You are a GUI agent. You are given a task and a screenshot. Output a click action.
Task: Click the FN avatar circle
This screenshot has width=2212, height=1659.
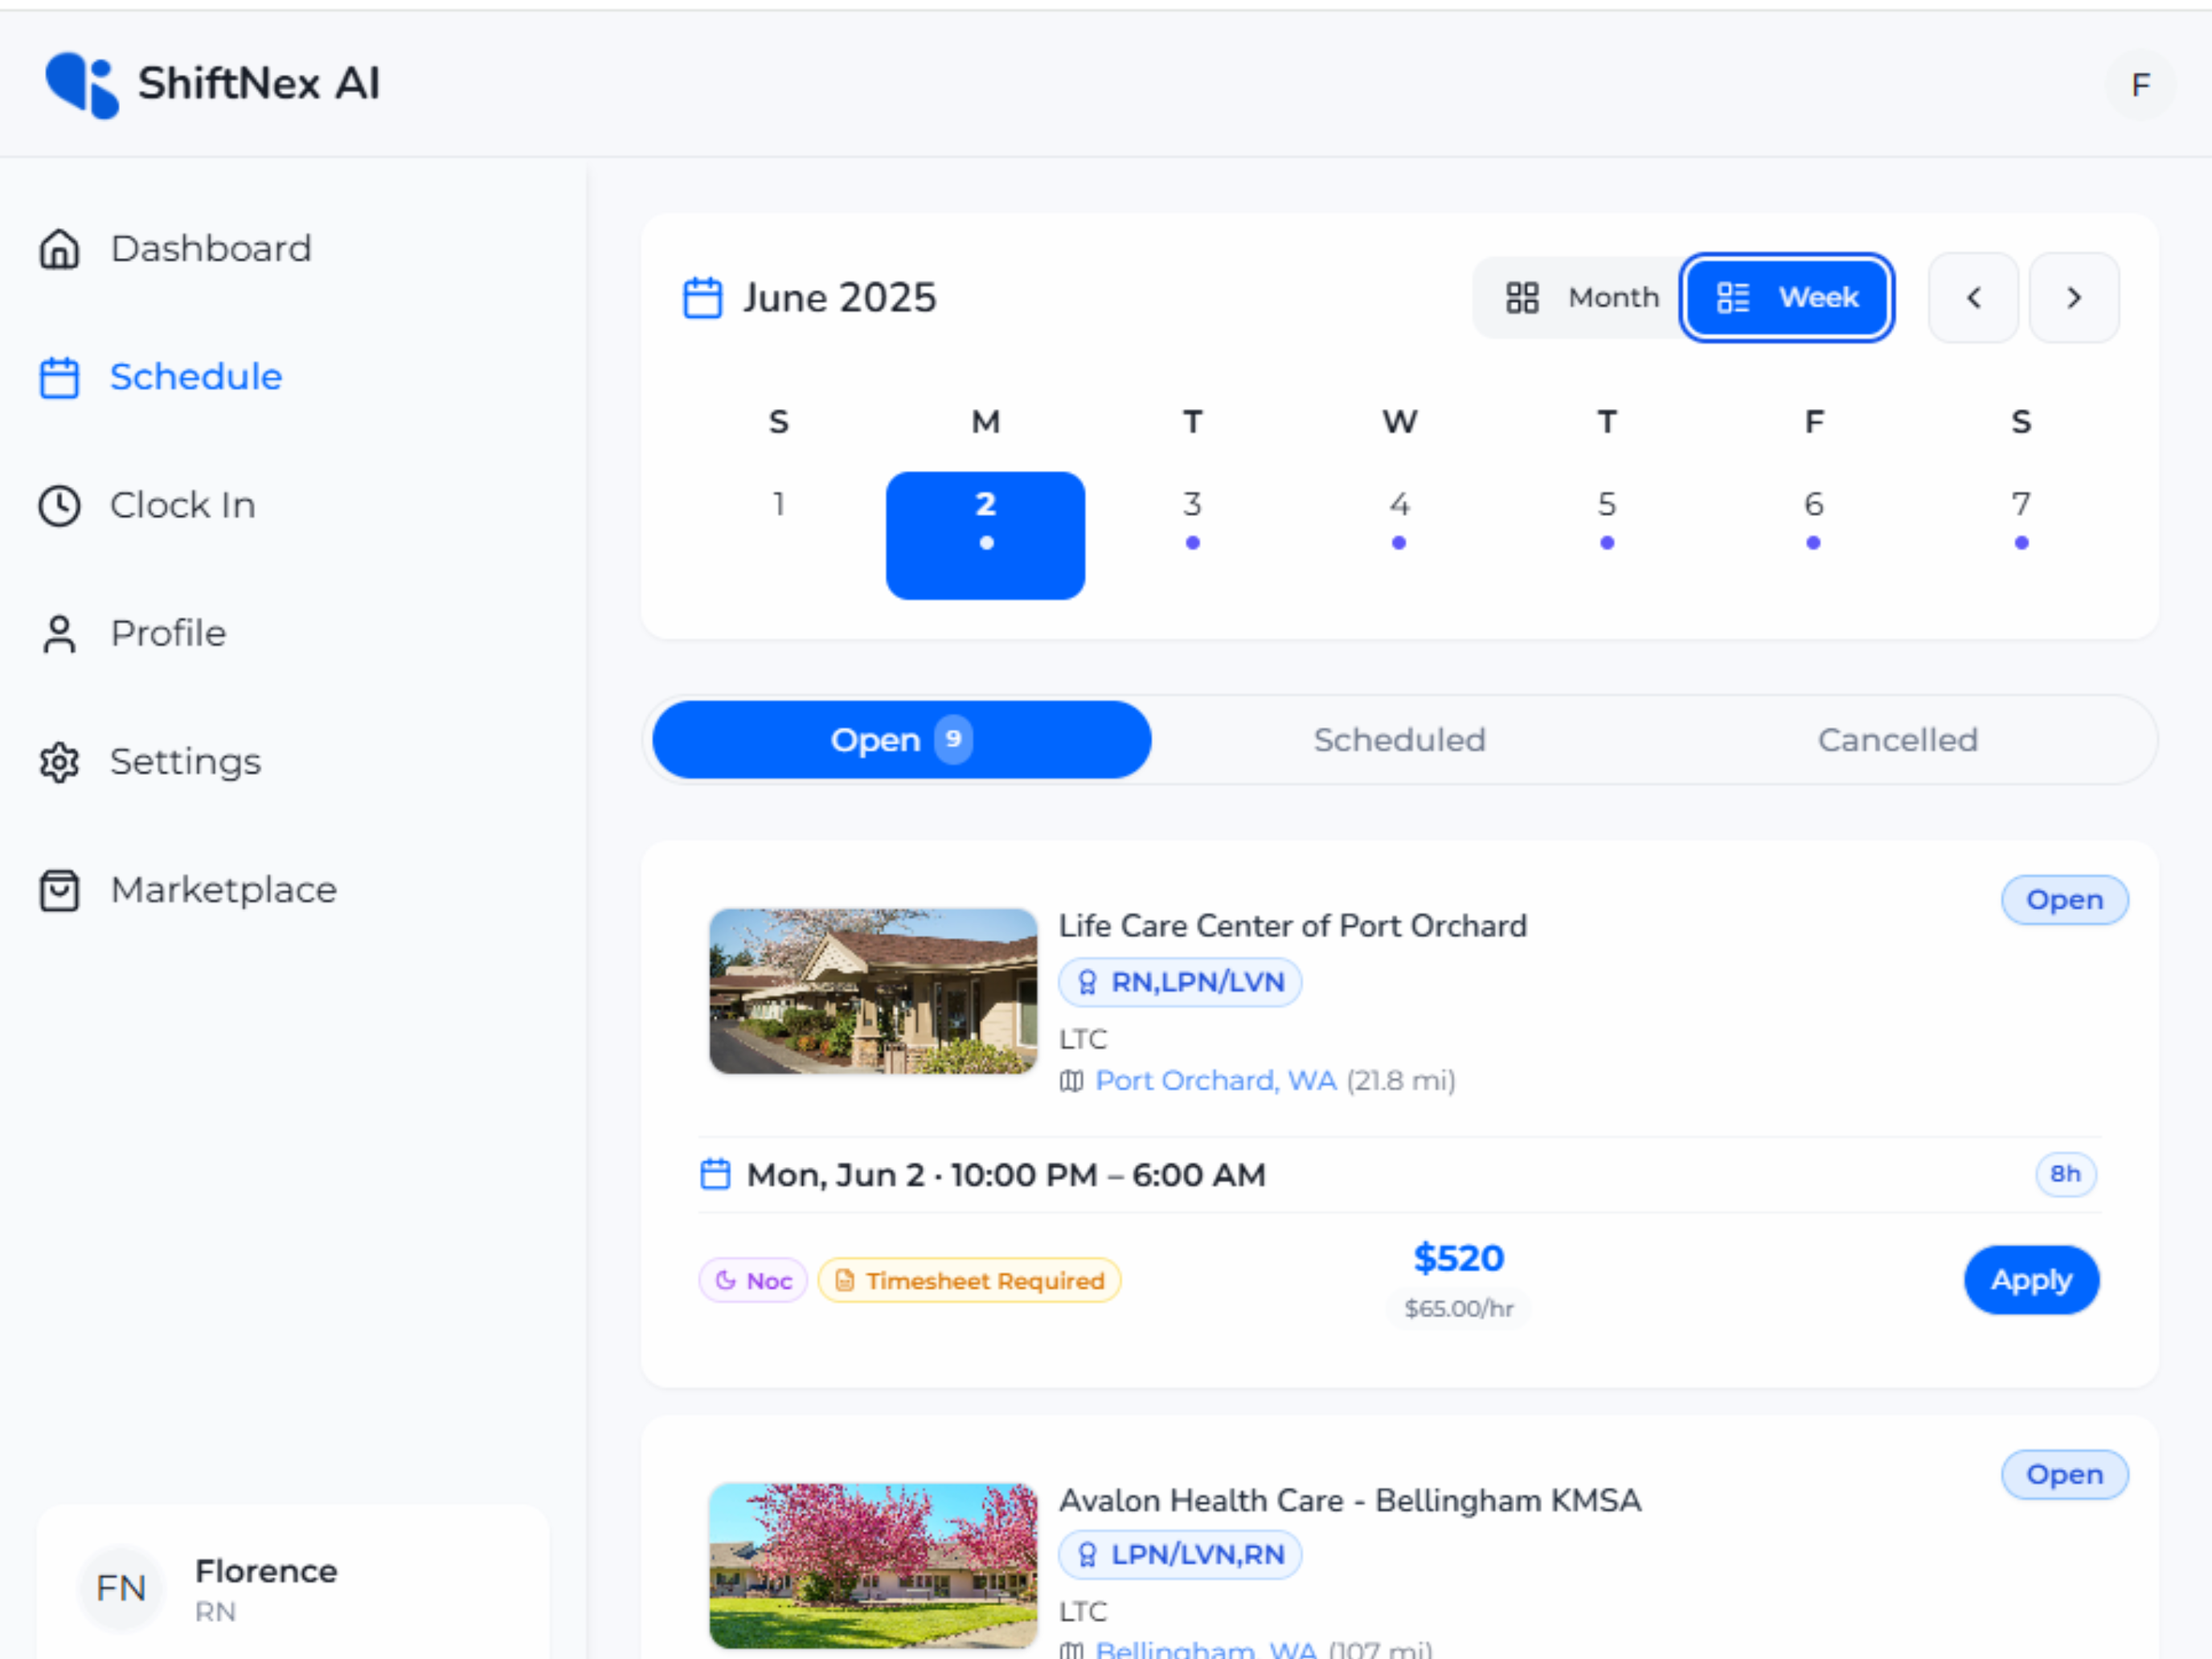[x=121, y=1588]
